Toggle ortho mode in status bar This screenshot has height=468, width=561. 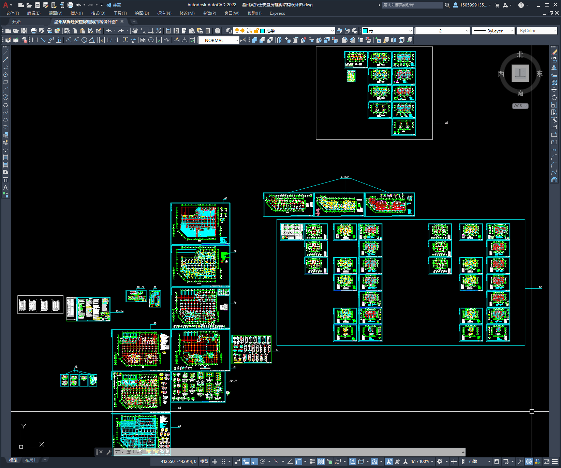[x=254, y=462]
